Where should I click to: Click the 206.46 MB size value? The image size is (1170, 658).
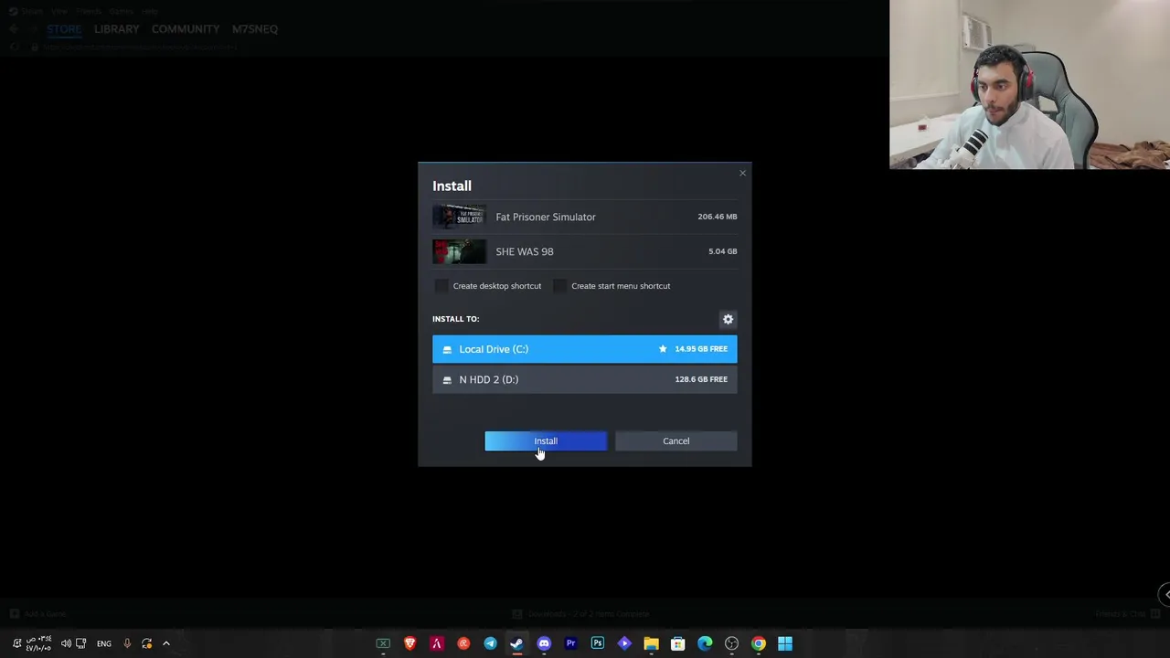(717, 217)
